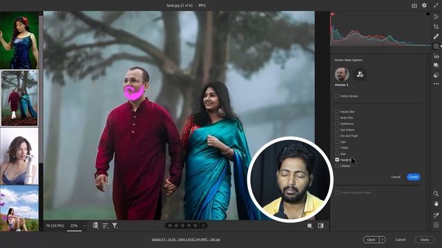This screenshot has height=248, width=442.
Task: Set rating to one star
Action: click(170, 225)
